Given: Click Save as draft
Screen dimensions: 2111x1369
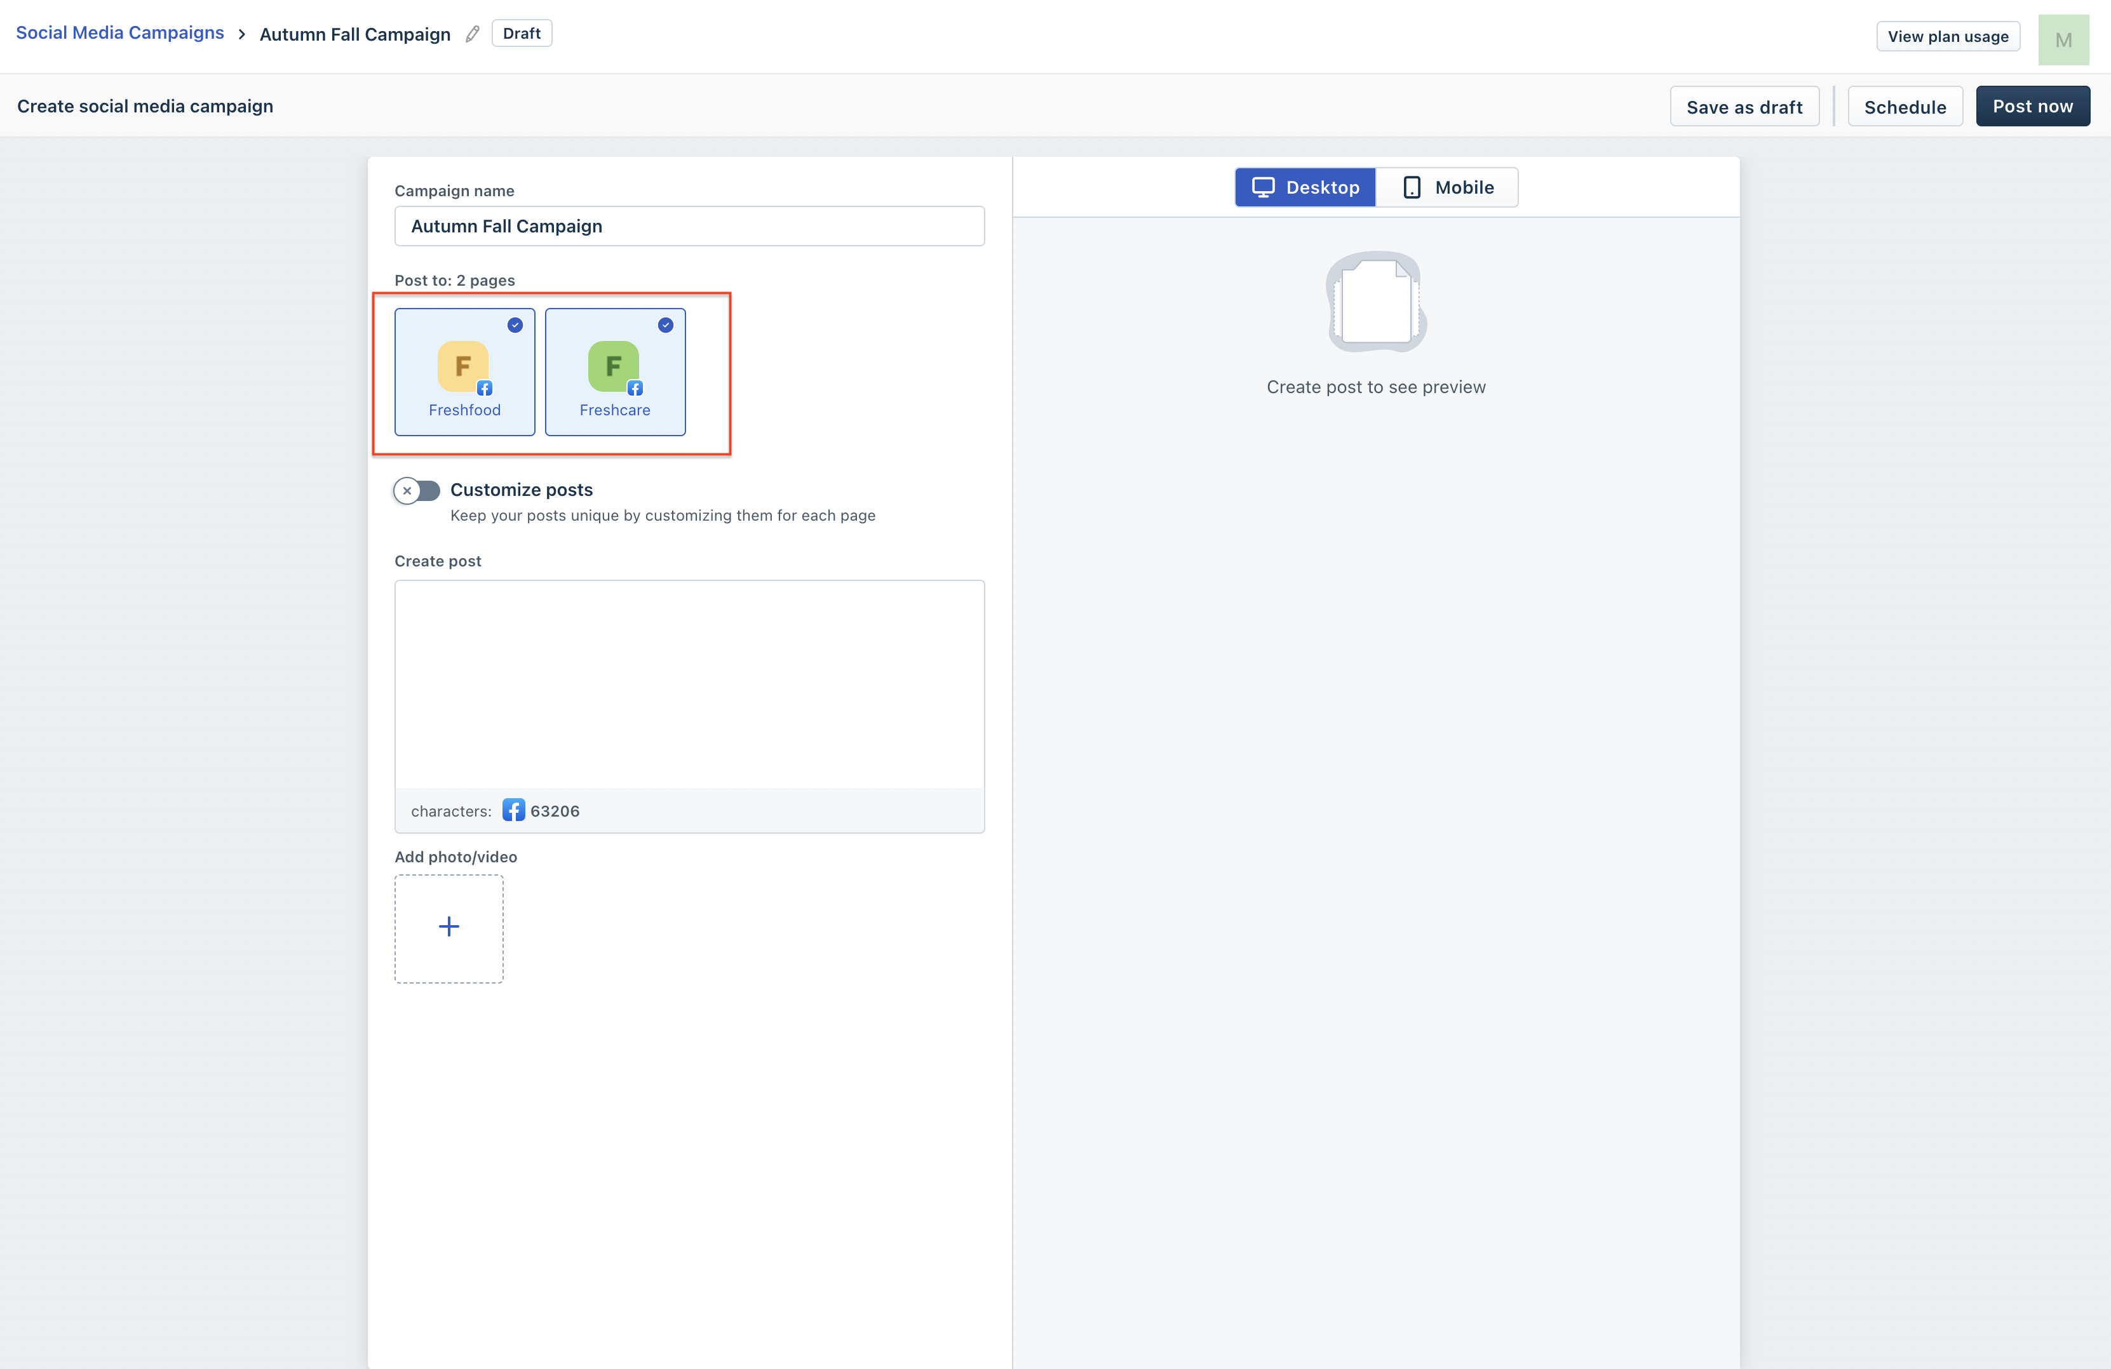Looking at the screenshot, I should pyautogui.click(x=1744, y=107).
